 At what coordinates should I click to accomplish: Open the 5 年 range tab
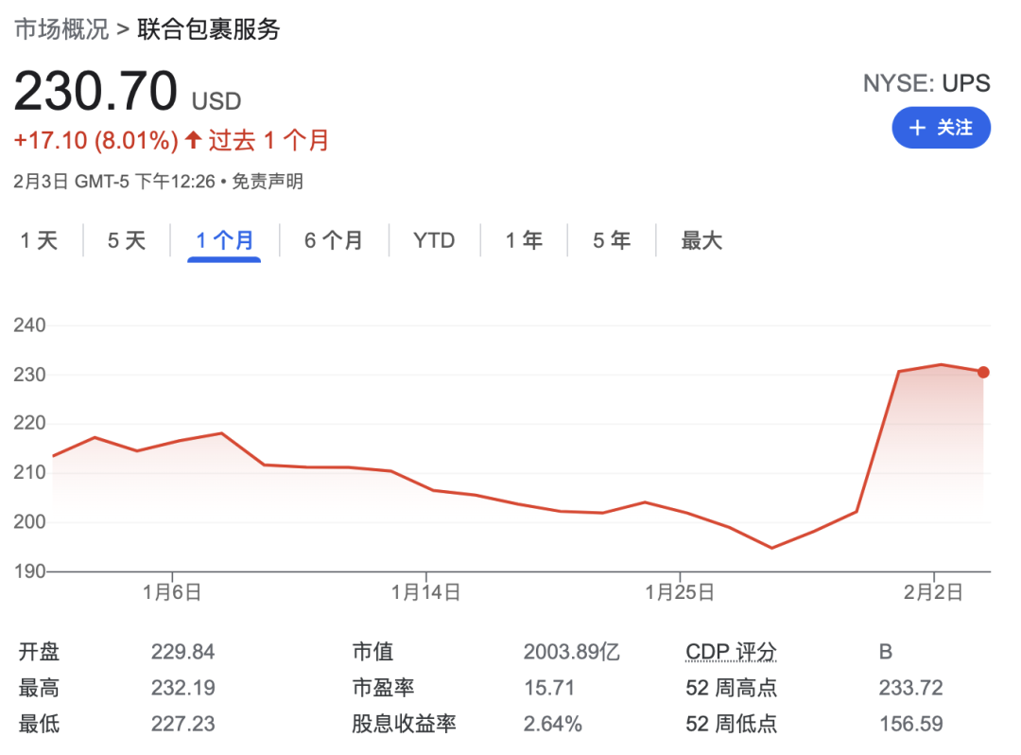[x=612, y=240]
